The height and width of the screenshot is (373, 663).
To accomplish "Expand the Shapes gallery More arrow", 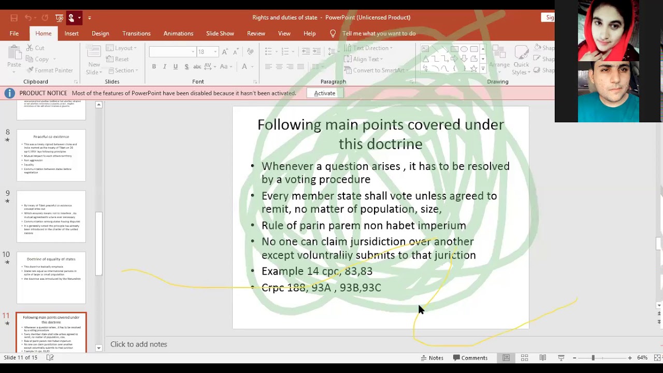I will (x=483, y=68).
